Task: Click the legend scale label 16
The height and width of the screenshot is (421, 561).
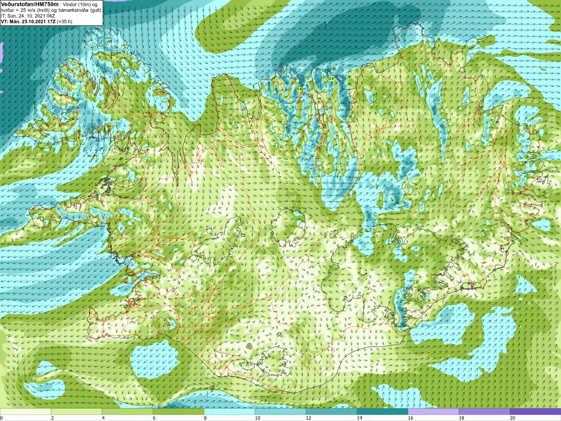Action: pos(410,418)
